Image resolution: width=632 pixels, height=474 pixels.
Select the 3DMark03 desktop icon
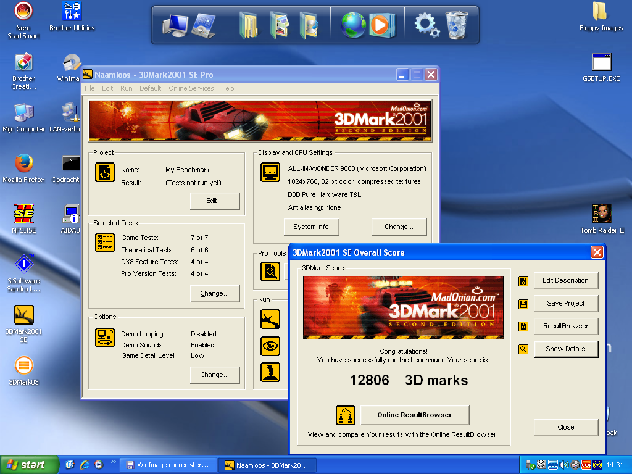[x=24, y=371]
